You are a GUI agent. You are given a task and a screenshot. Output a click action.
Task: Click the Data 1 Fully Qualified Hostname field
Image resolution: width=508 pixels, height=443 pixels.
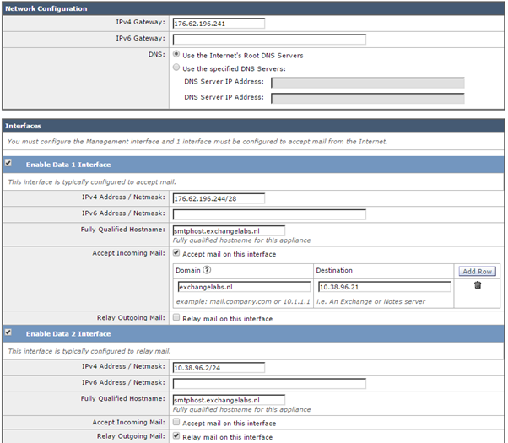point(228,230)
